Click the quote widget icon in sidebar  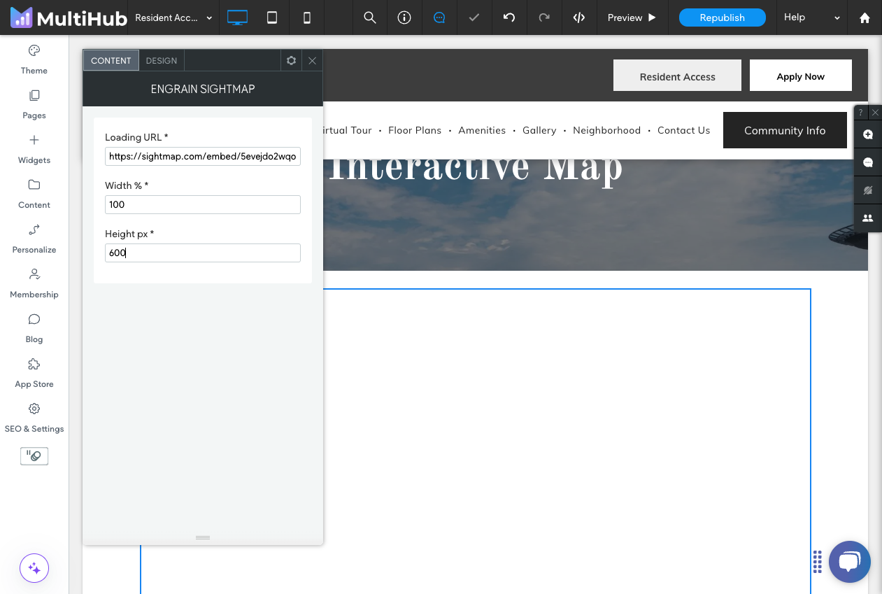pos(34,456)
